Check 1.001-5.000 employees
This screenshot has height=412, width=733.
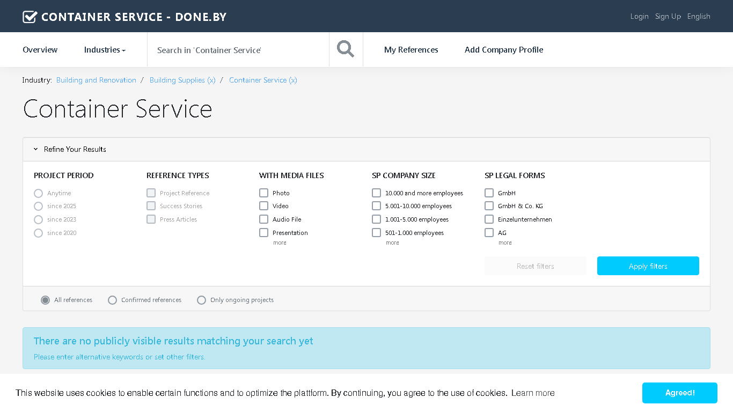pos(376,219)
